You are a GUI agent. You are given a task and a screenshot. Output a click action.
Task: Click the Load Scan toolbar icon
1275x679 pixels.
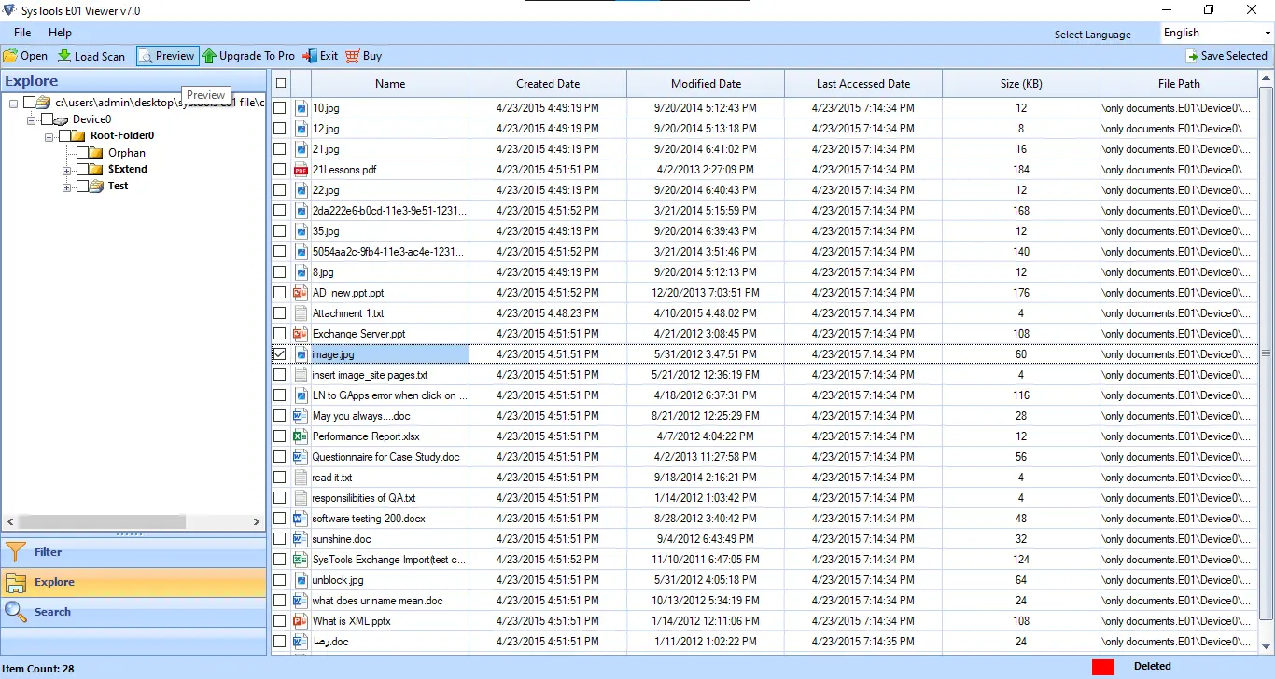click(x=64, y=56)
